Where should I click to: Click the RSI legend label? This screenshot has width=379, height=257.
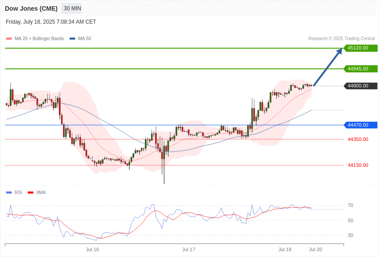[18, 192]
